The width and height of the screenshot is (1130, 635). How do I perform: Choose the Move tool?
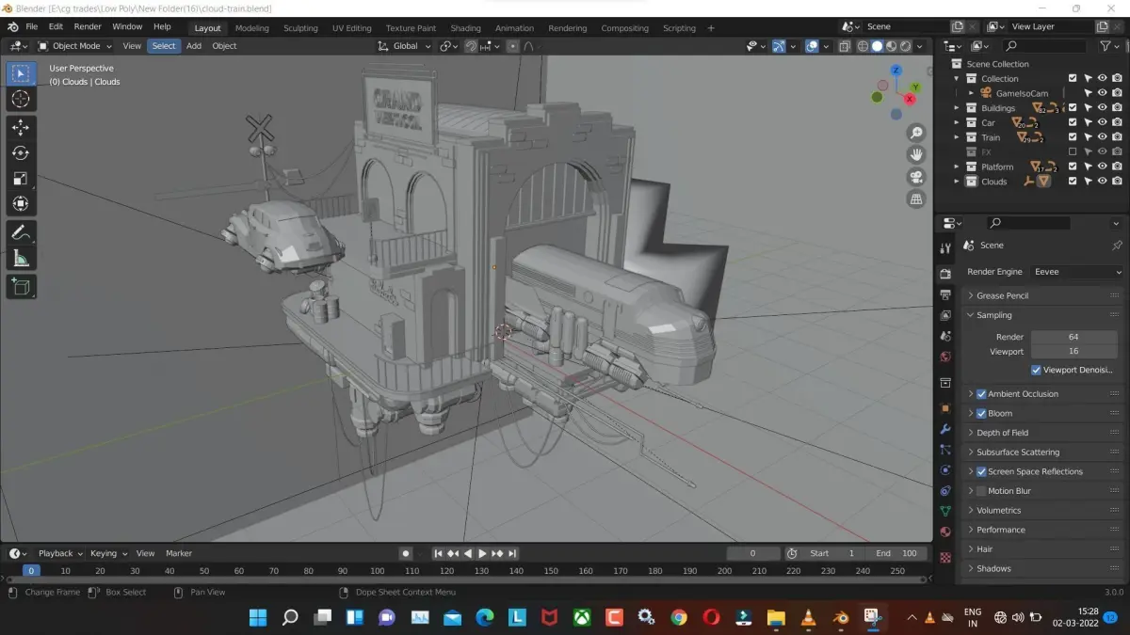pos(21,127)
